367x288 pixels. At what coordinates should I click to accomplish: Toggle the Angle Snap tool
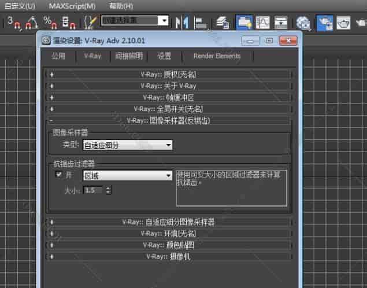click(x=31, y=23)
